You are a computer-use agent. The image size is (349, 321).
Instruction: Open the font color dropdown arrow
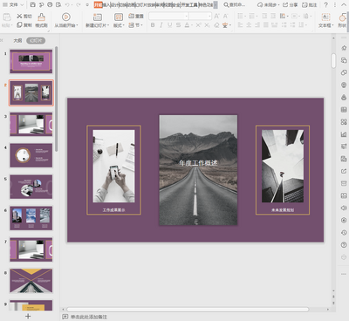[191, 25]
